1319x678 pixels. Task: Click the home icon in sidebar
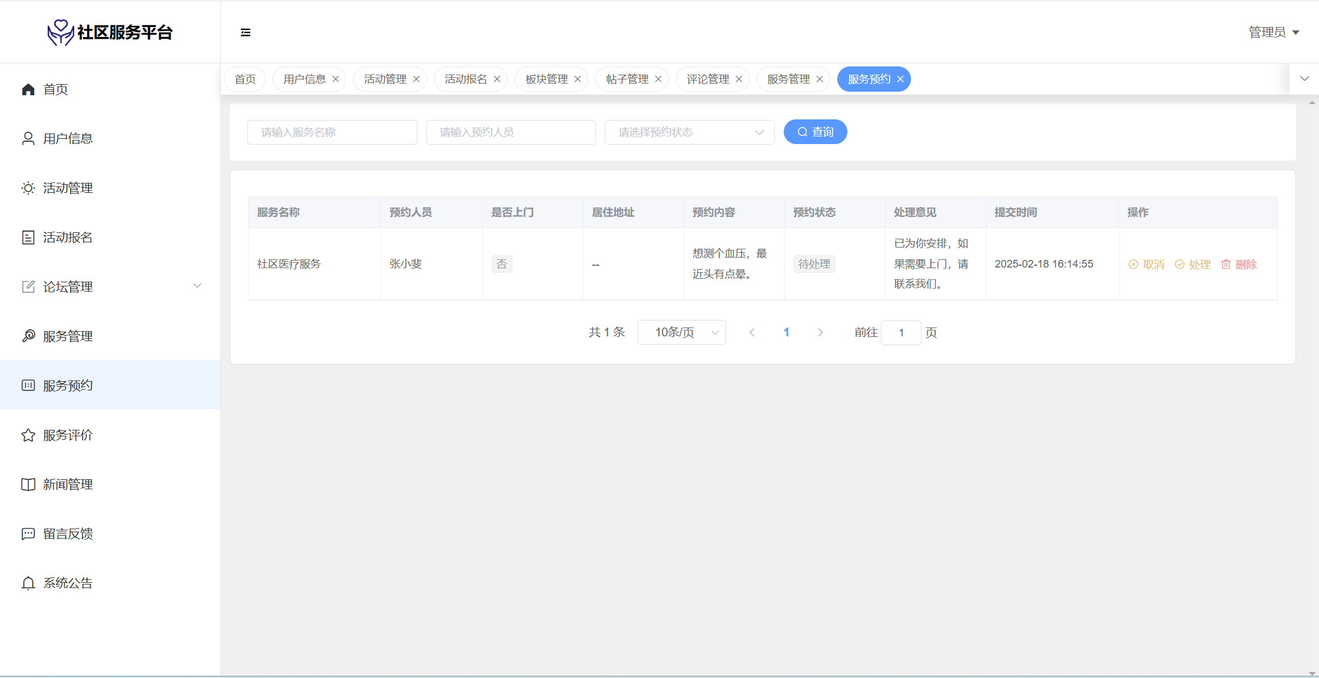[x=28, y=89]
